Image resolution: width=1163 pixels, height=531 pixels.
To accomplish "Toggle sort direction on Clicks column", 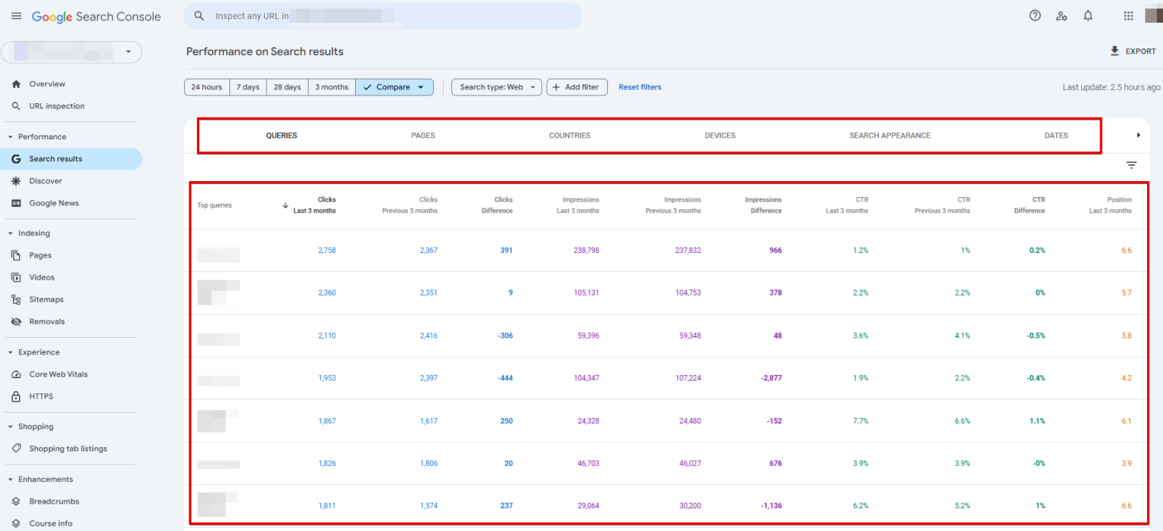I will pyautogui.click(x=285, y=205).
